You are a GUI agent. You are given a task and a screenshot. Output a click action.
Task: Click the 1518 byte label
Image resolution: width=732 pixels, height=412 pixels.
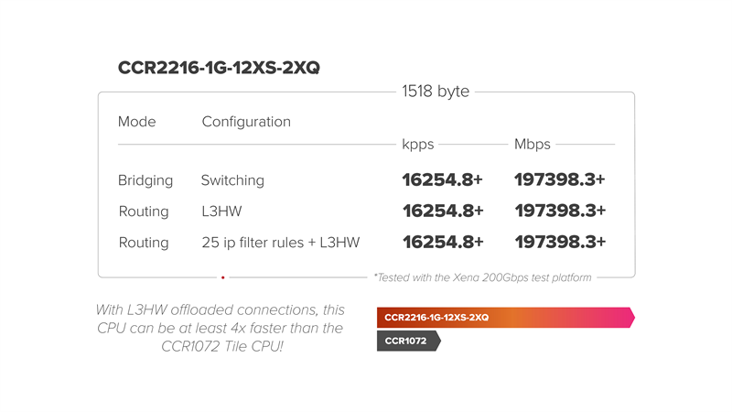coord(435,92)
